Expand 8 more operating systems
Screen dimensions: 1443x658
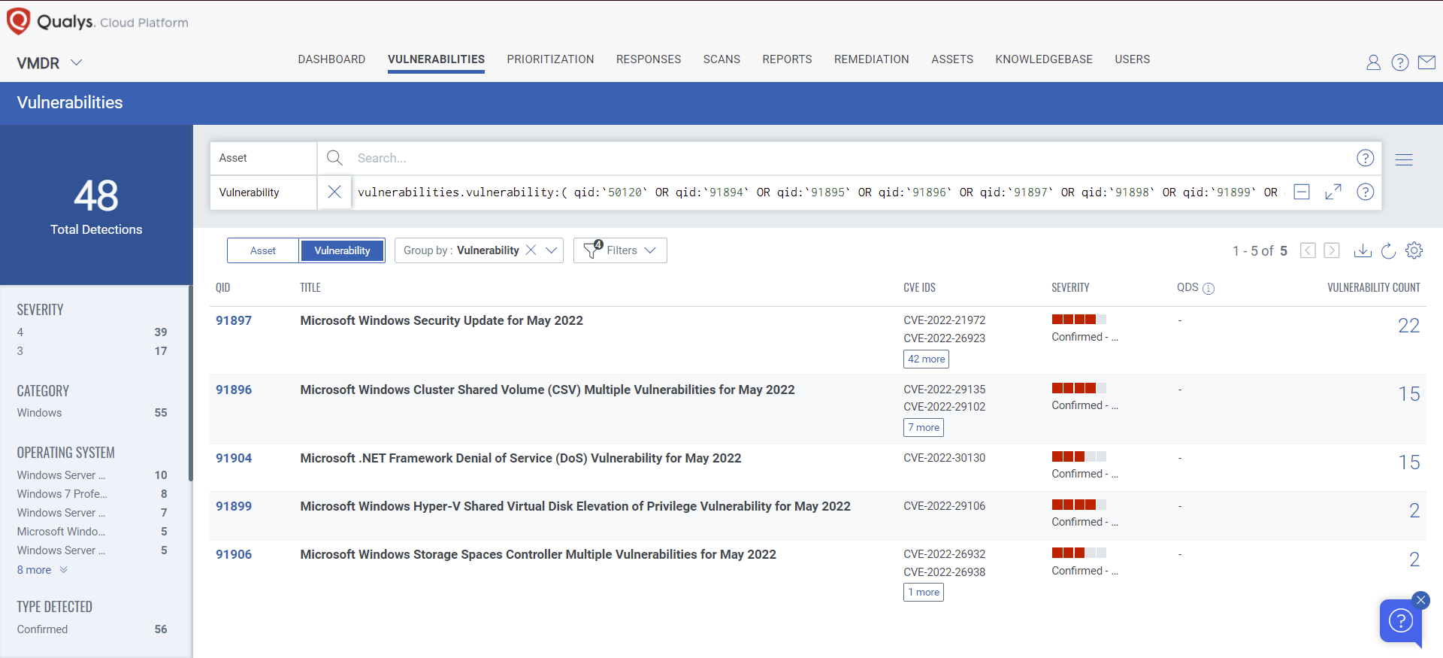pyautogui.click(x=42, y=570)
